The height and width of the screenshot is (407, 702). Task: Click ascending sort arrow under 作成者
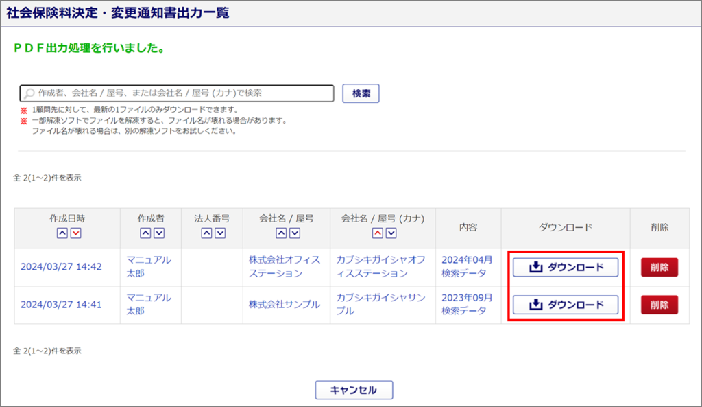pyautogui.click(x=145, y=233)
